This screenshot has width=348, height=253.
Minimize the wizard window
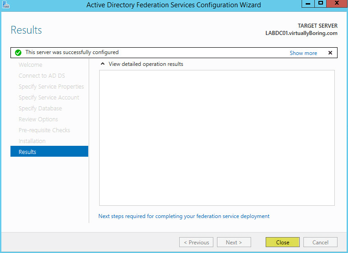(x=308, y=3)
